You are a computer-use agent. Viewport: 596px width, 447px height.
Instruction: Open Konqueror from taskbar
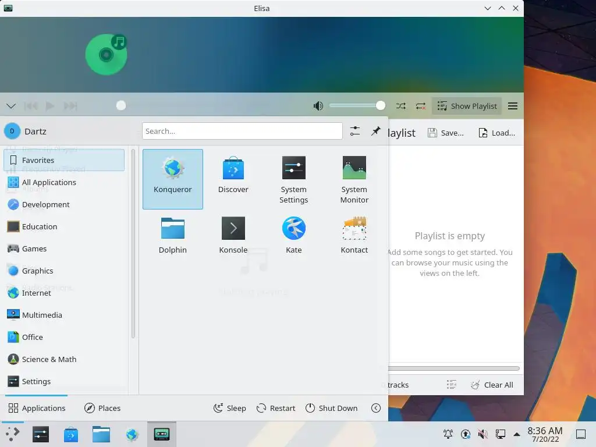point(132,434)
